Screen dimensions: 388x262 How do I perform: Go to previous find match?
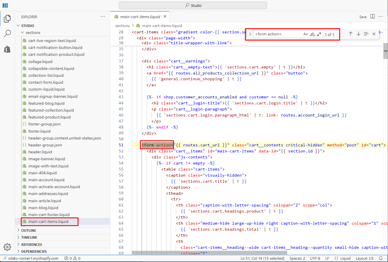click(350, 34)
